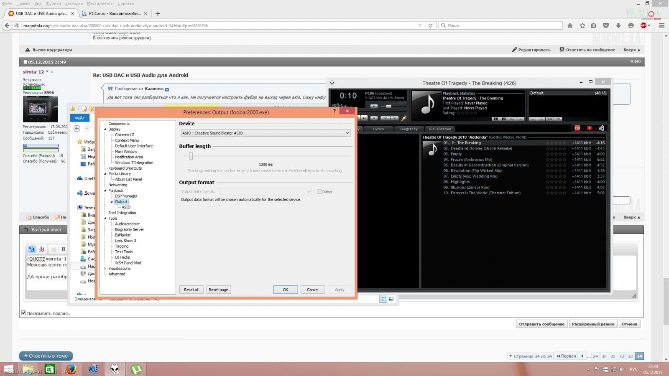Click Reset all button
Screen dimensions: 669x376
tap(191, 290)
